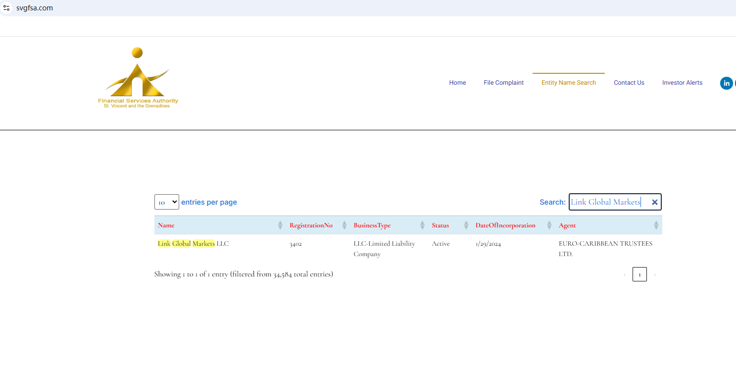
Task: Sort by BusinessType column arrows
Action: pyautogui.click(x=422, y=225)
